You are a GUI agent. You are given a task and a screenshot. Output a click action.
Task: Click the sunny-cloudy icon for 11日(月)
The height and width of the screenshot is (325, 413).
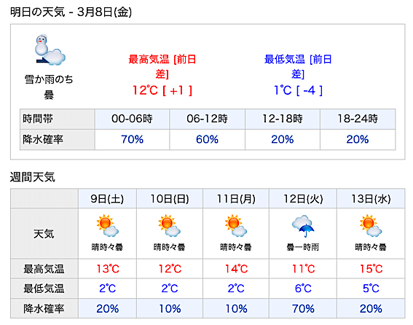tap(236, 226)
